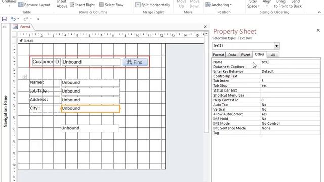This screenshot has height=182, width=324.
Task: Click the Move Down ribbon button
Action: pyautogui.click(x=194, y=4)
